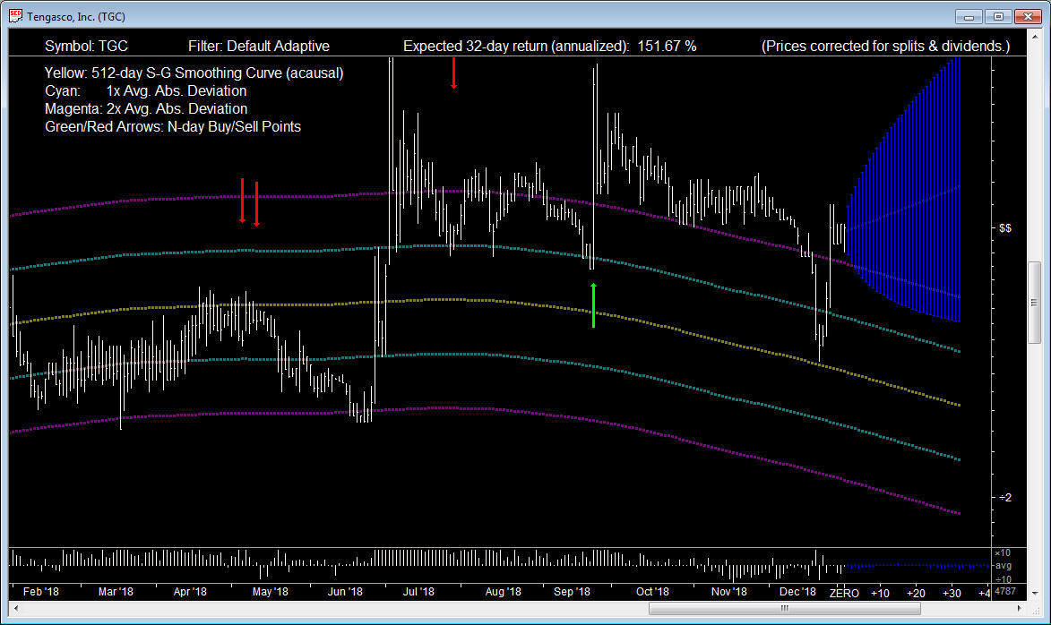The image size is (1051, 625).
Task: Click the vertical scrollbar thumb
Action: [x=1035, y=302]
